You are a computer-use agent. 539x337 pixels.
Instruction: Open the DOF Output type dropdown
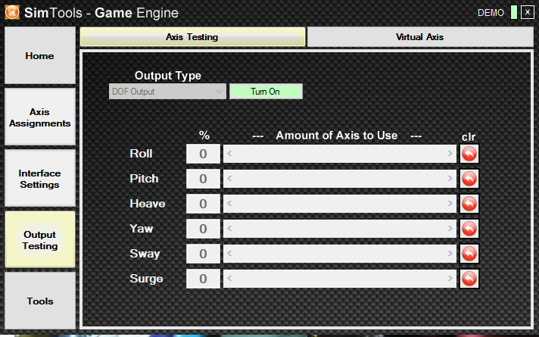pyautogui.click(x=167, y=92)
